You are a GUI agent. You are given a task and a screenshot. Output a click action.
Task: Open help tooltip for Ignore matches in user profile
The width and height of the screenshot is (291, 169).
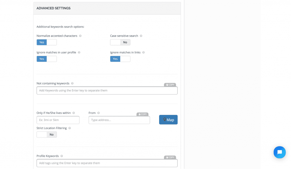pos(79,52)
